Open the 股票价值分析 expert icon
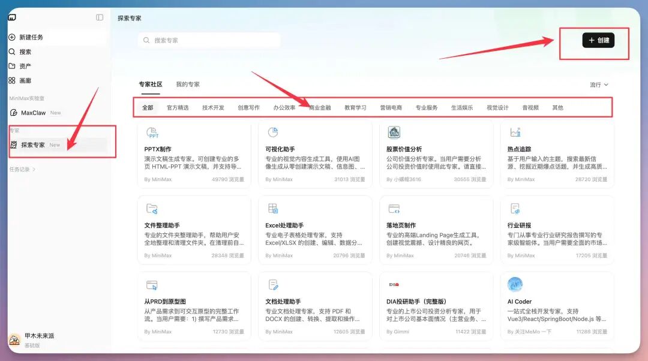The image size is (648, 361). (x=394, y=133)
